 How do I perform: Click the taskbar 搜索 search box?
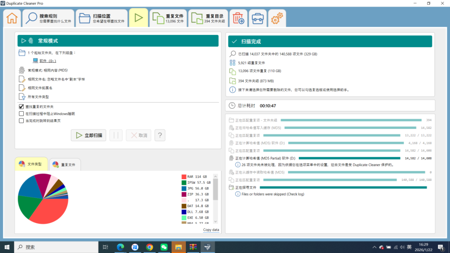tap(56, 247)
